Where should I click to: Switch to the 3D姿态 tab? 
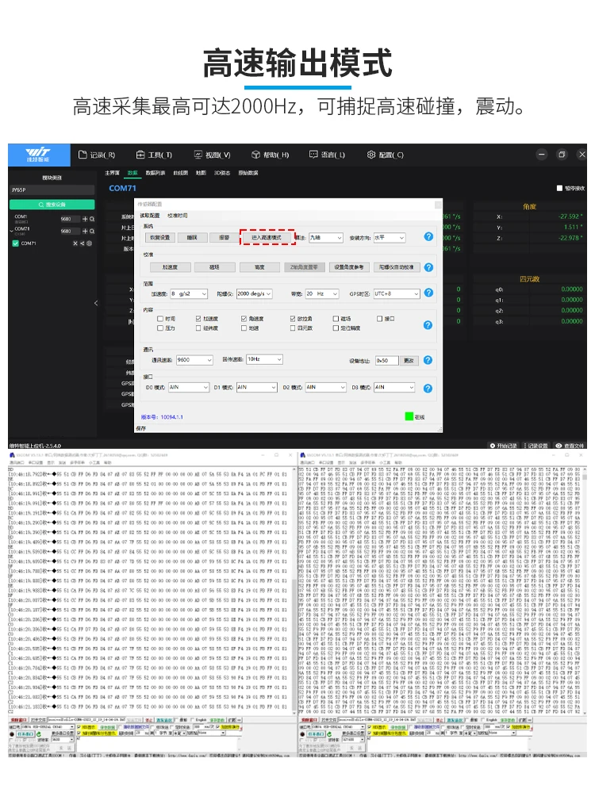click(222, 173)
